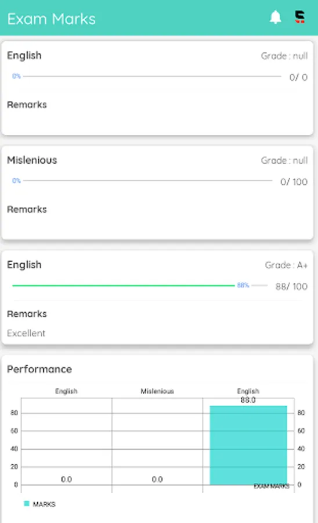
Task: Click Grade : null on Mislenious card
Action: point(284,160)
